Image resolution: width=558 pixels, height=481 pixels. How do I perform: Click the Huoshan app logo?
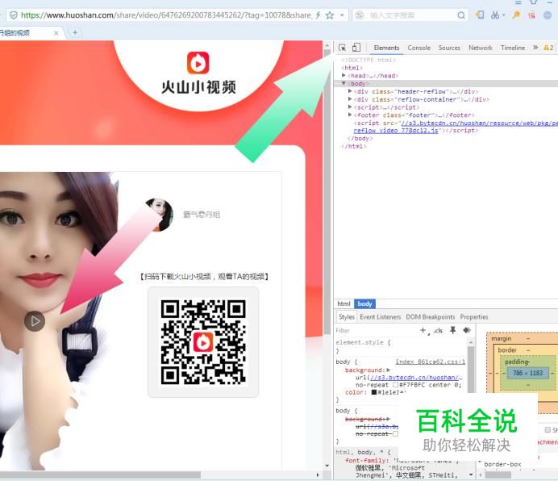point(198,63)
